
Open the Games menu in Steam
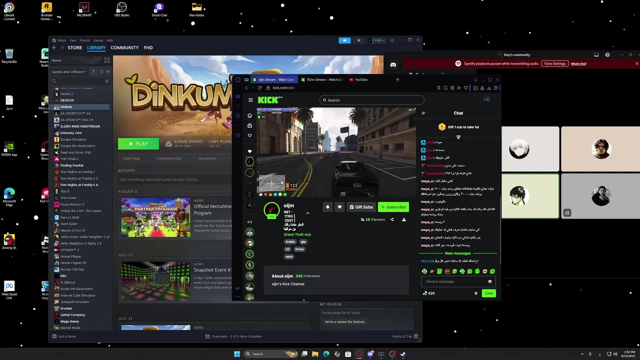98,40
